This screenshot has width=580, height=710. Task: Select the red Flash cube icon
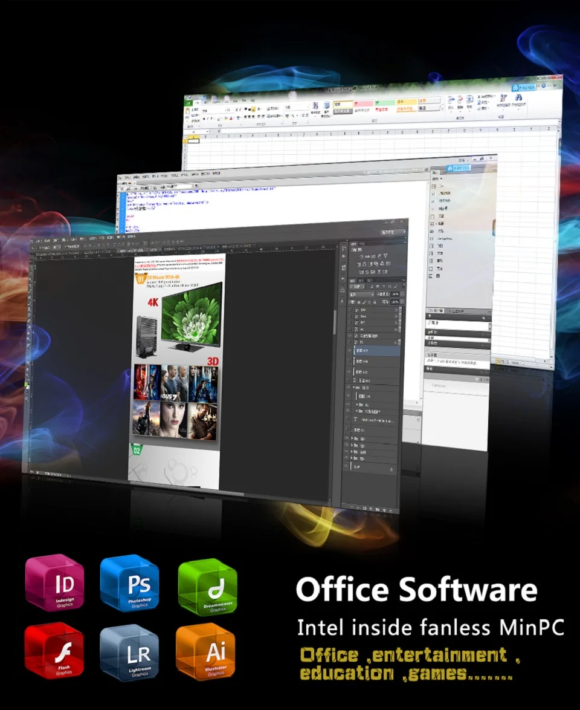54,651
